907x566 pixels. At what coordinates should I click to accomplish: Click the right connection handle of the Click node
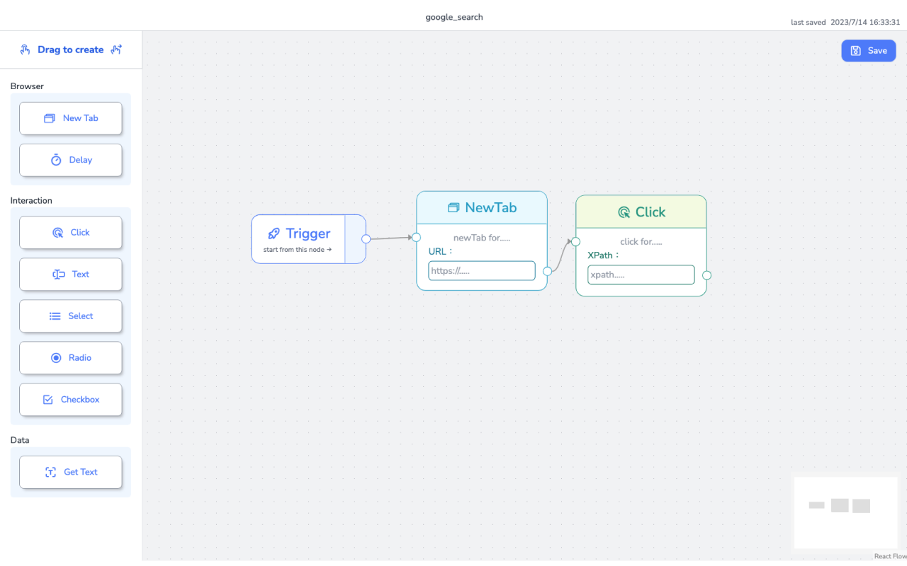[x=706, y=275]
